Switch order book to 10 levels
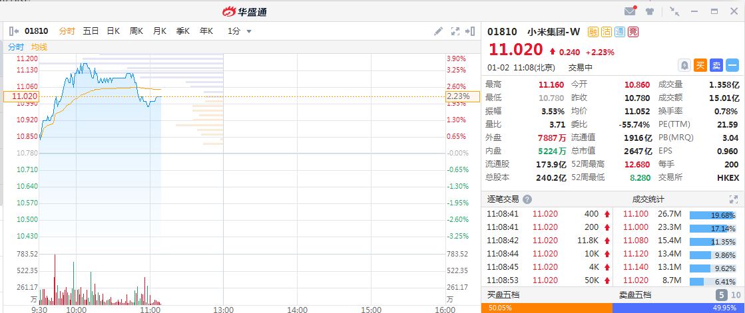This screenshot has width=745, height=313. [735, 295]
